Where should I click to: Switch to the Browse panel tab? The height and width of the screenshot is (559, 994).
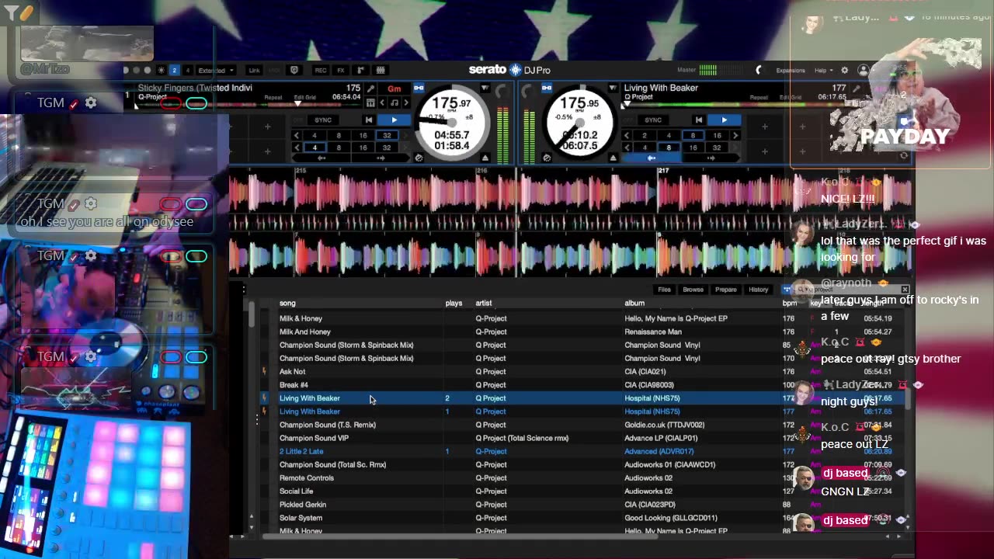coord(693,290)
